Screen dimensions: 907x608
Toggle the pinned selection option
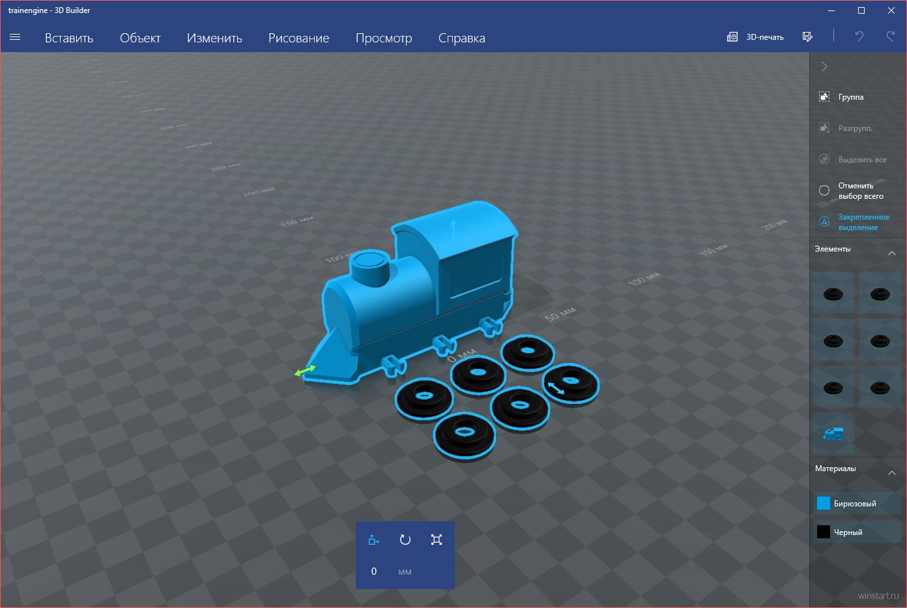(x=824, y=222)
